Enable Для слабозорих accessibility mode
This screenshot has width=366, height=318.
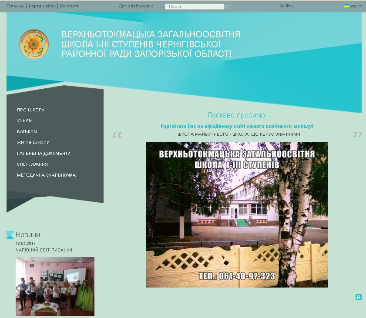pos(136,6)
